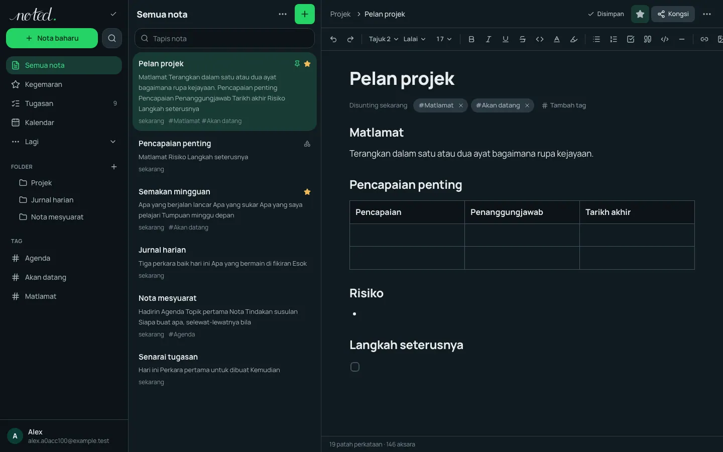Insert a checklist from toolbar
Screen dimensions: 723x452
(631, 39)
